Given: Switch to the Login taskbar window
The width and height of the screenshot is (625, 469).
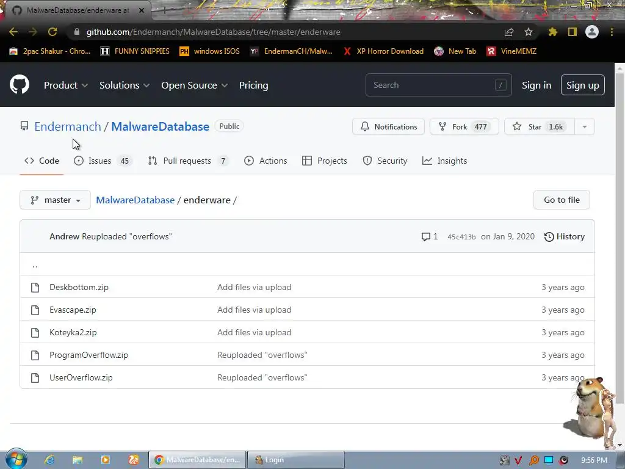Looking at the screenshot, I should (x=296, y=460).
